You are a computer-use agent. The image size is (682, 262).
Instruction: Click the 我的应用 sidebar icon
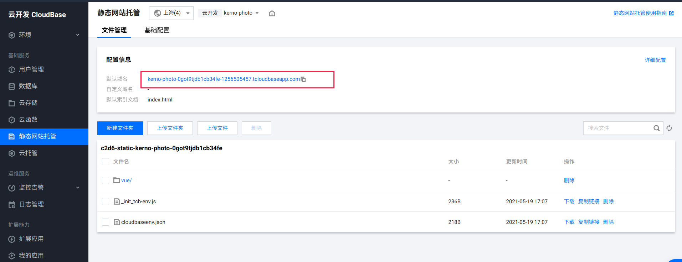point(12,256)
